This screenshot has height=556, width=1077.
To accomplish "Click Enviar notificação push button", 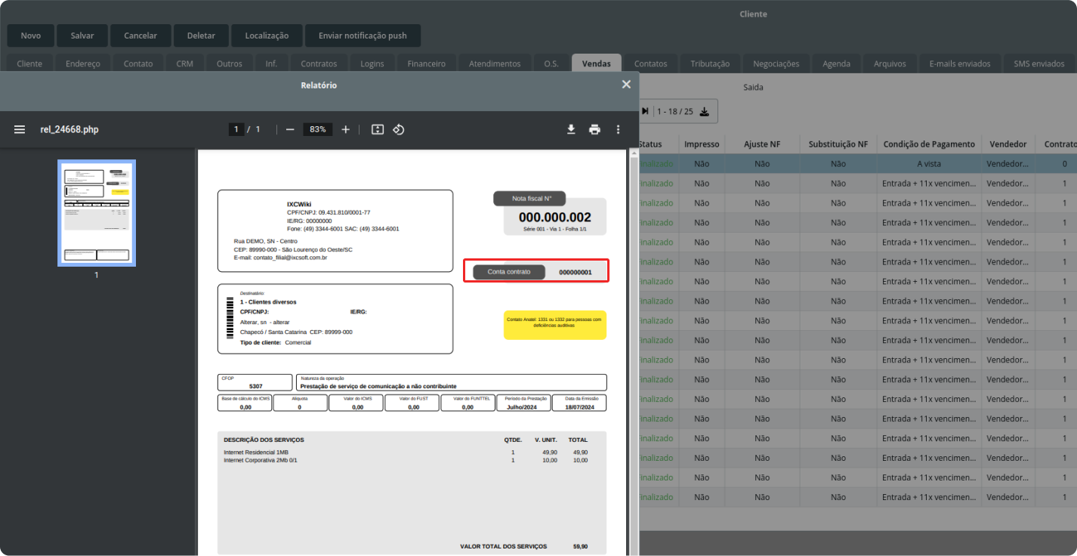I will coord(363,36).
